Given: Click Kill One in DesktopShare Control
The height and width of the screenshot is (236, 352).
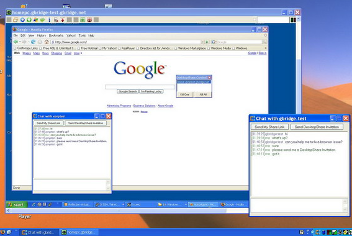Looking at the screenshot, I should (184, 94).
